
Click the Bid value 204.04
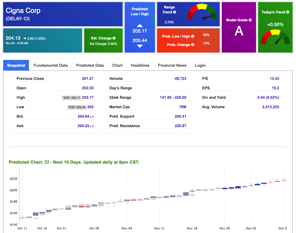tap(83, 116)
